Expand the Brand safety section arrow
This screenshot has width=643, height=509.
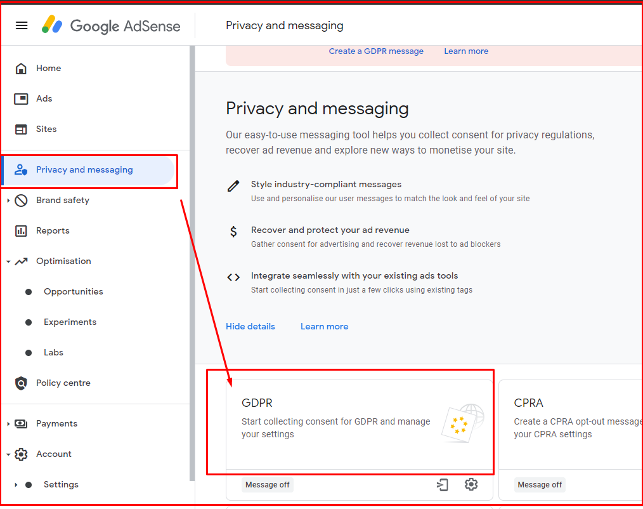8,201
